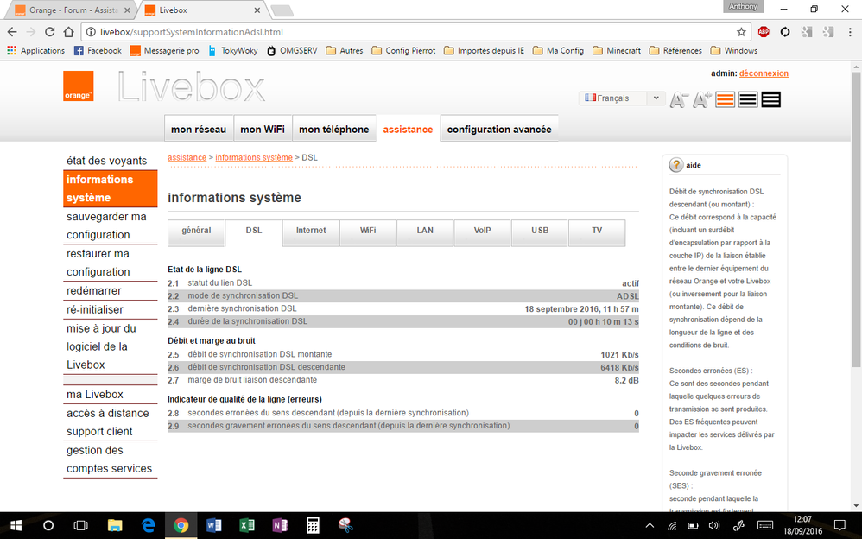Viewport: 862px width, 539px height.
Task: Open TokyWoky bookmark
Action: click(233, 51)
